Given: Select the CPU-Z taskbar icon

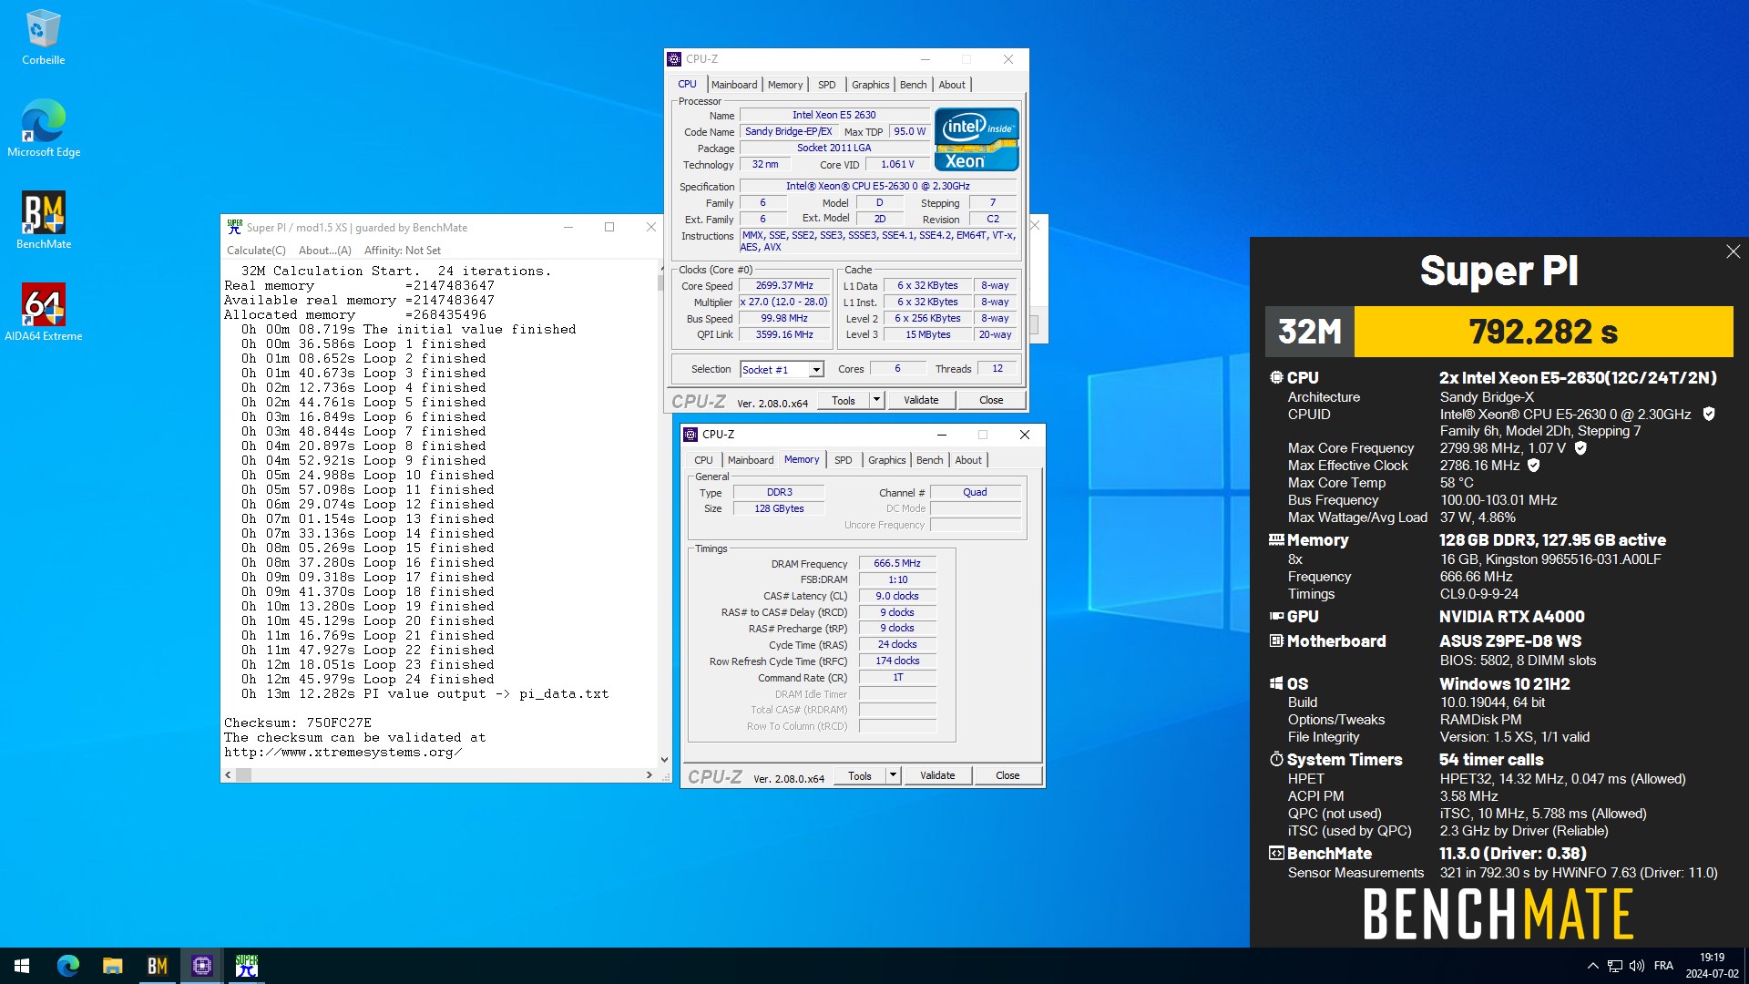Looking at the screenshot, I should [x=201, y=966].
